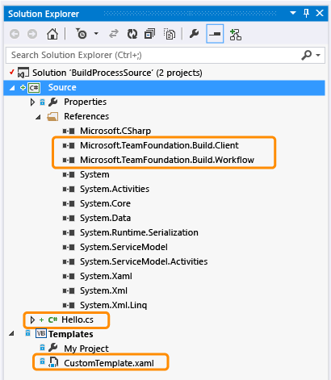Collapse the Source project node
The height and width of the screenshot is (380, 331).
coord(12,88)
